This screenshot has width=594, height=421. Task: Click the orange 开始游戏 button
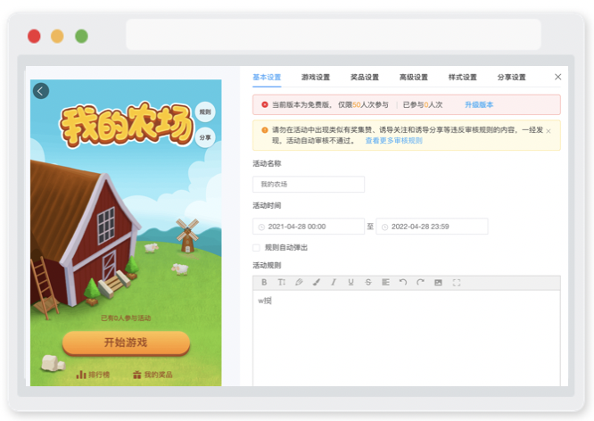click(x=126, y=343)
